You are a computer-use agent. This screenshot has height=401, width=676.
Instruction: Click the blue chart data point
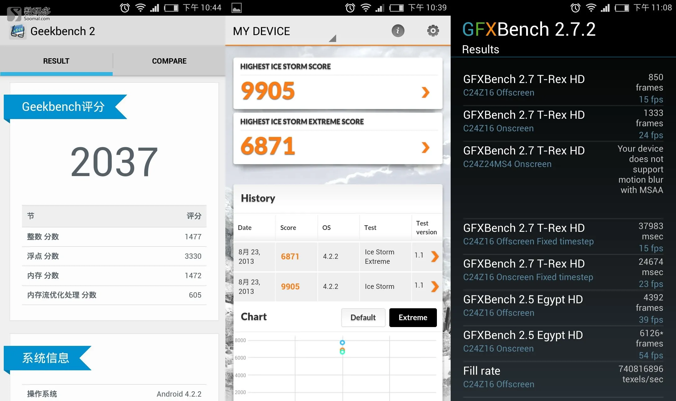(x=342, y=342)
